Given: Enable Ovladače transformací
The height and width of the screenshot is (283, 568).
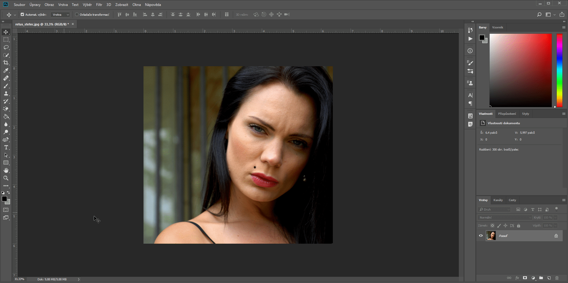Looking at the screenshot, I should coord(76,14).
